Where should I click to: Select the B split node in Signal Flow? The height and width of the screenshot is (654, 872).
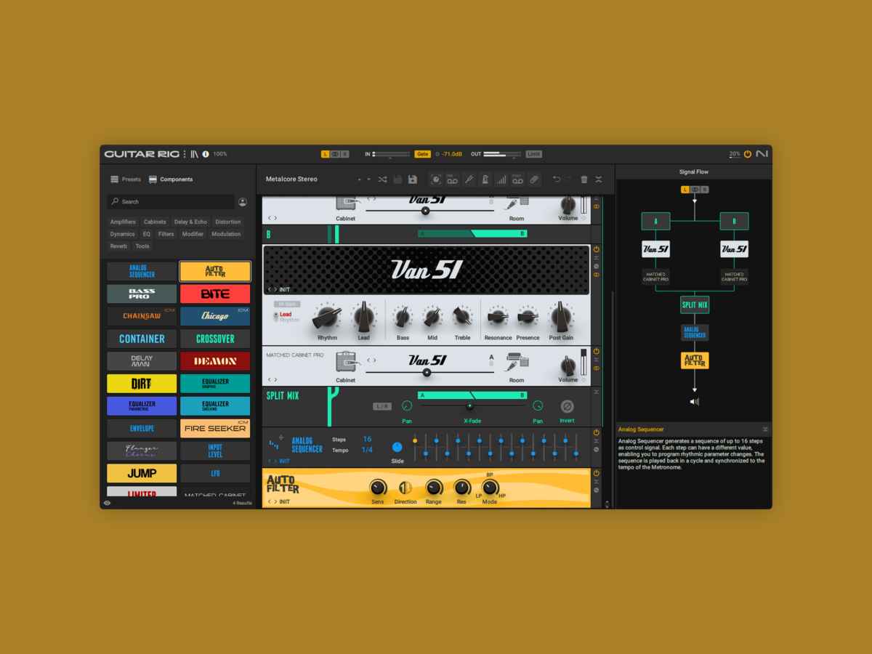tap(734, 221)
